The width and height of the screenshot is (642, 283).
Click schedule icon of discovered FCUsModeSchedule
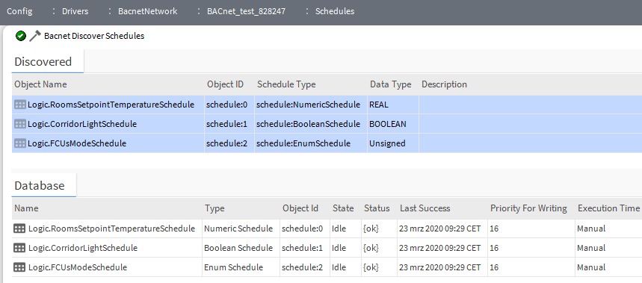point(19,143)
